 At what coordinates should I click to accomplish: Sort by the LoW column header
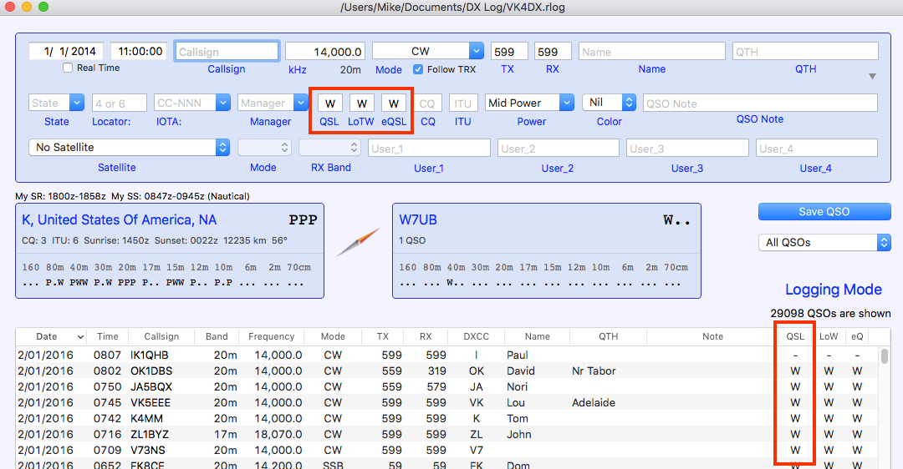(x=829, y=337)
